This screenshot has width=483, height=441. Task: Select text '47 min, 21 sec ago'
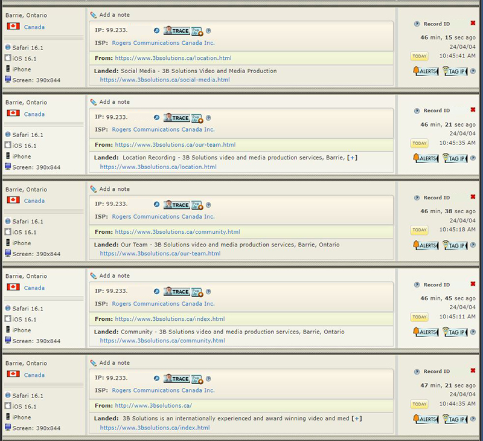[x=448, y=385]
